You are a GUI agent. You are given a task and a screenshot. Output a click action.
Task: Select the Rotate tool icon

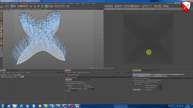tap(24, 6)
